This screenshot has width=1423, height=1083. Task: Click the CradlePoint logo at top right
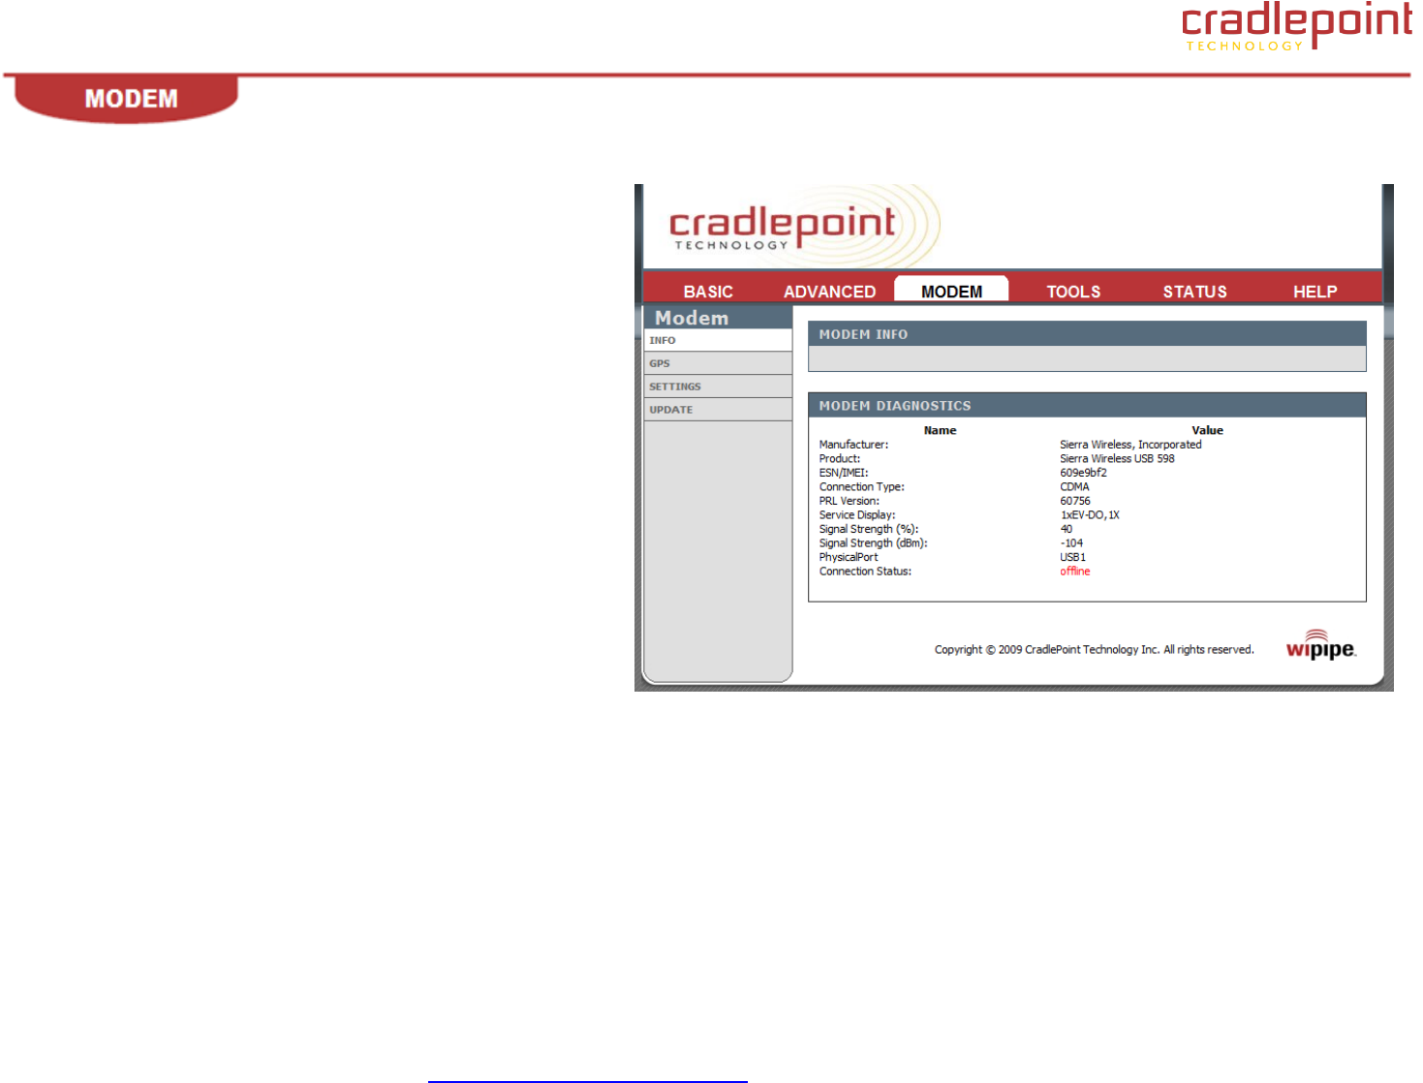1297,26
